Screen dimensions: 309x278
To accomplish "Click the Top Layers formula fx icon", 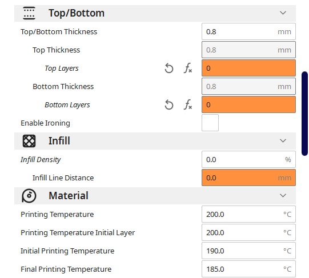I will tap(187, 68).
